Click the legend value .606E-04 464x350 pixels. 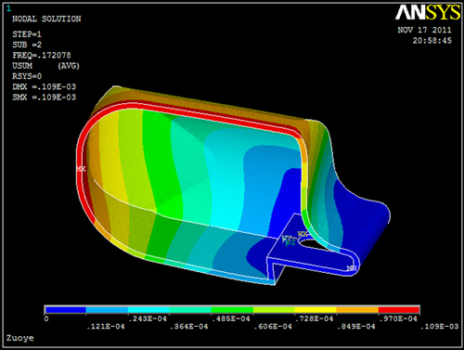point(273,327)
